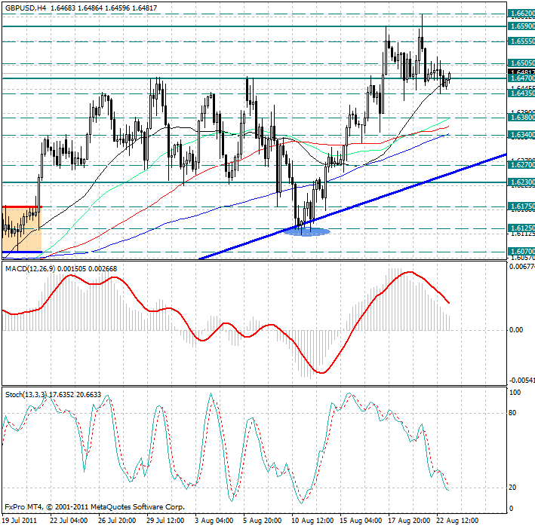
Task: Click the 22 Aug 12:00 time label
Action: tap(457, 519)
